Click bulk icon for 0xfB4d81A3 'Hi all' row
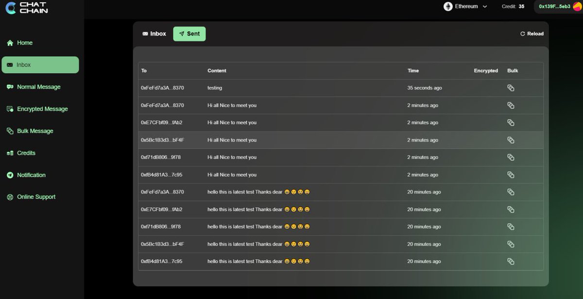The width and height of the screenshot is (583, 299). click(511, 175)
